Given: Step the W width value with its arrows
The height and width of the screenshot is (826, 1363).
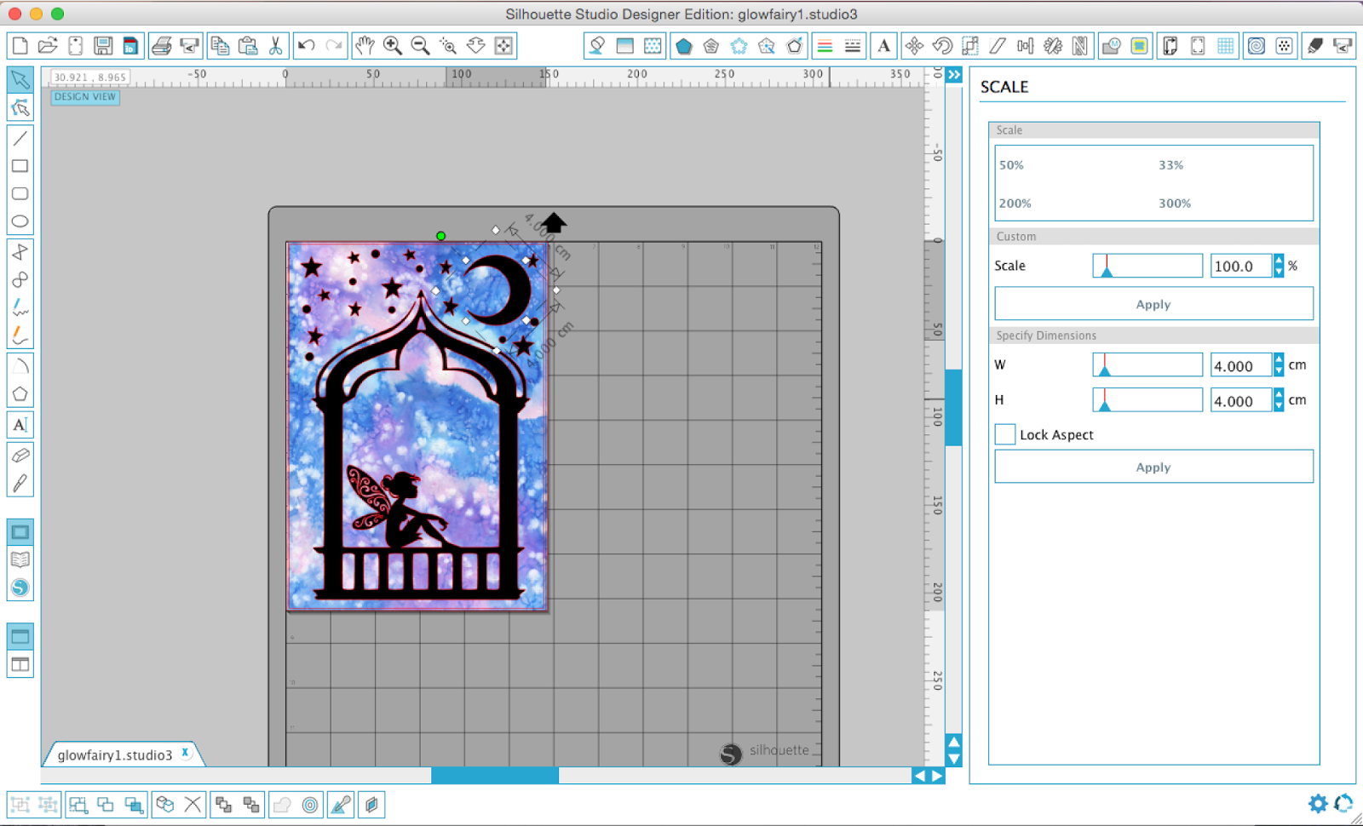Looking at the screenshot, I should point(1279,365).
